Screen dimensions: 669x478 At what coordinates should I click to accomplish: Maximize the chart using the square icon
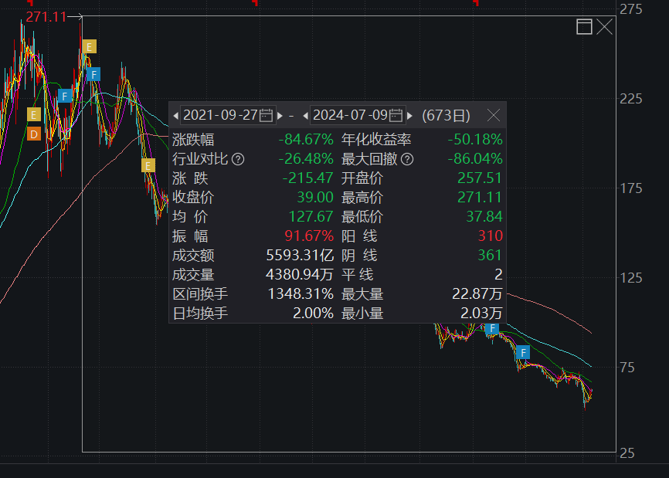point(584,28)
